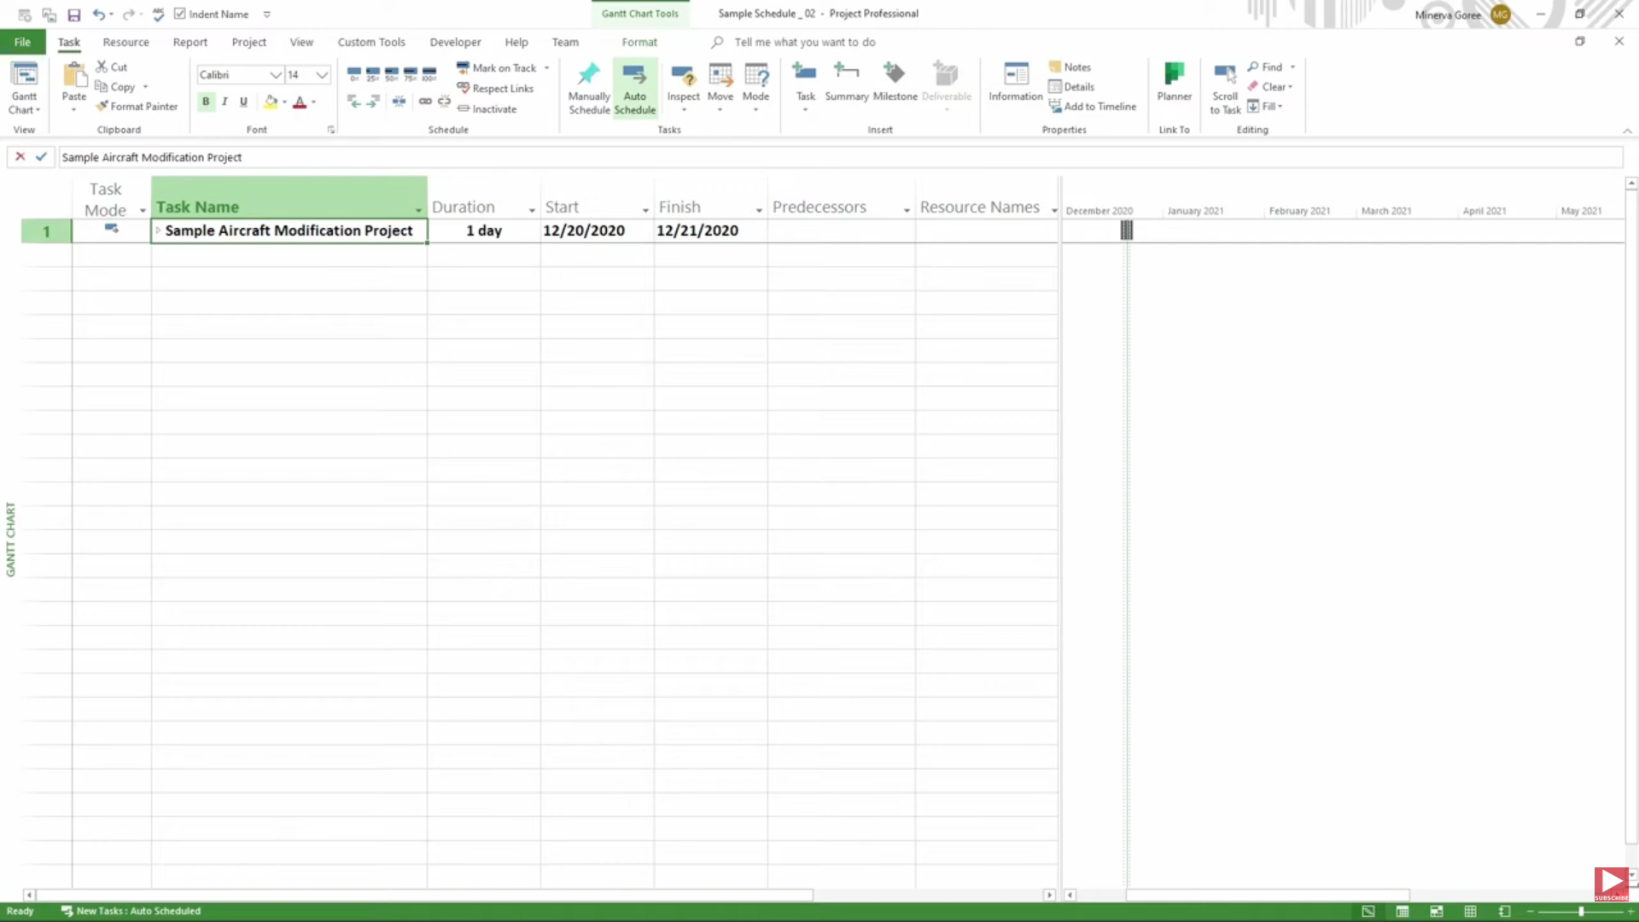The height and width of the screenshot is (922, 1639).
Task: Click the Planner icon
Action: pos(1174,75)
